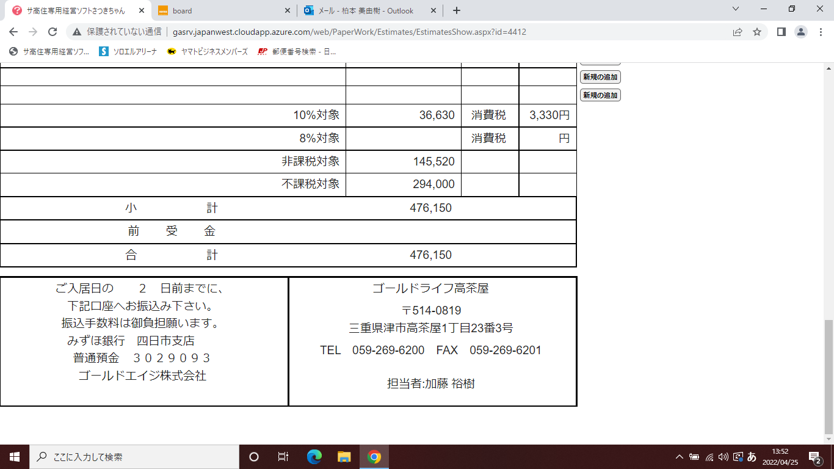Open the share page icon

738,32
